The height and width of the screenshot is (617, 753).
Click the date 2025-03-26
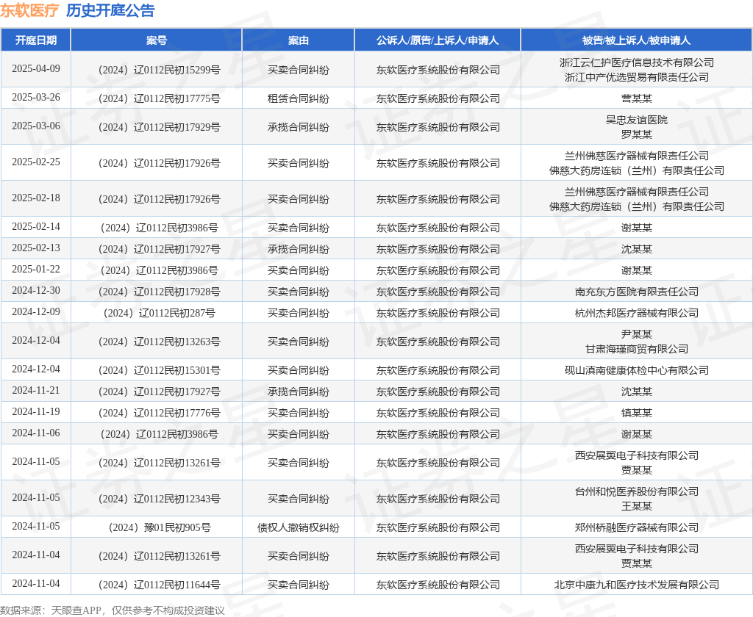(36, 98)
